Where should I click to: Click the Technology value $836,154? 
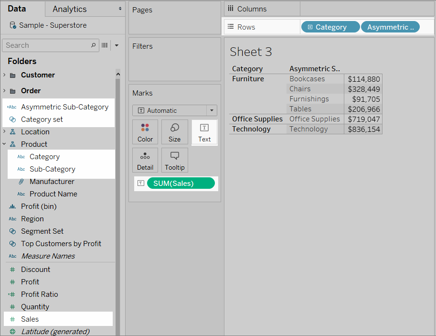point(364,129)
